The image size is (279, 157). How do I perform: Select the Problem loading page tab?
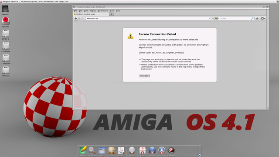coord(91,14)
